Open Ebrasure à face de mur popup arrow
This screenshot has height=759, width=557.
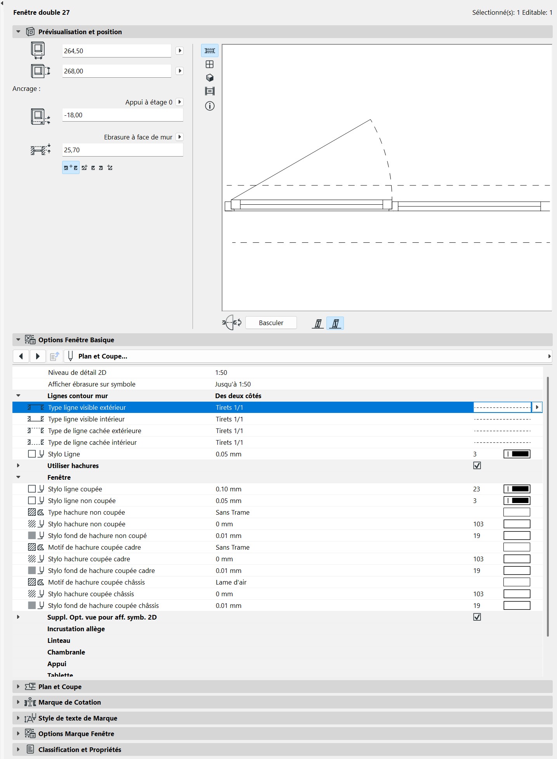click(x=179, y=137)
